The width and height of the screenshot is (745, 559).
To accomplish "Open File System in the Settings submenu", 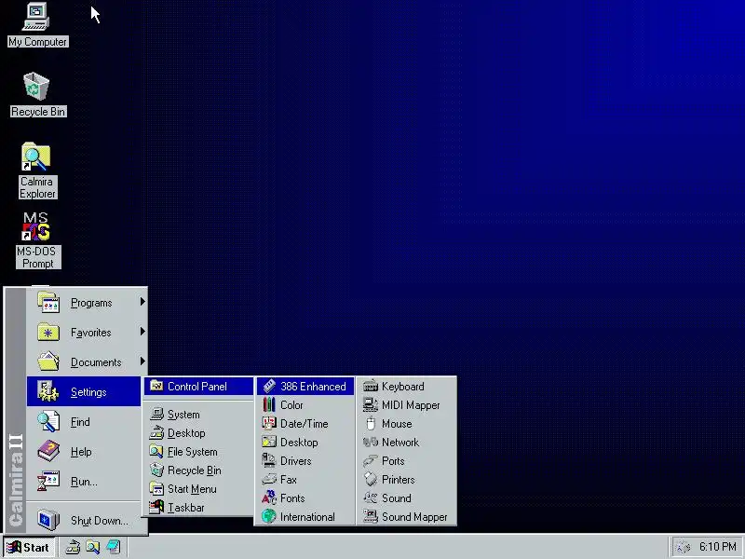I will pos(198,452).
